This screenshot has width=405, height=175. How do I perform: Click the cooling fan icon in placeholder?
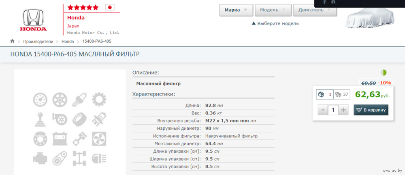click(99, 139)
